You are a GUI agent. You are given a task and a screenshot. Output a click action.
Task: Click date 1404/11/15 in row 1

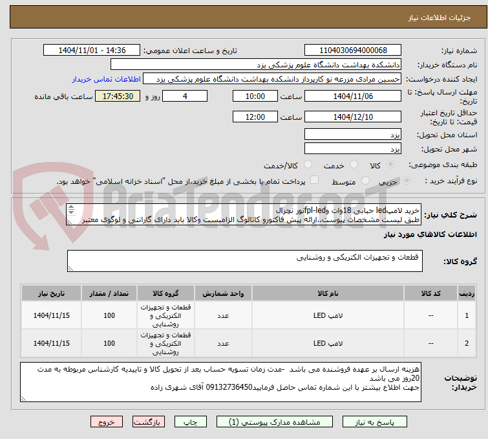coord(51,315)
